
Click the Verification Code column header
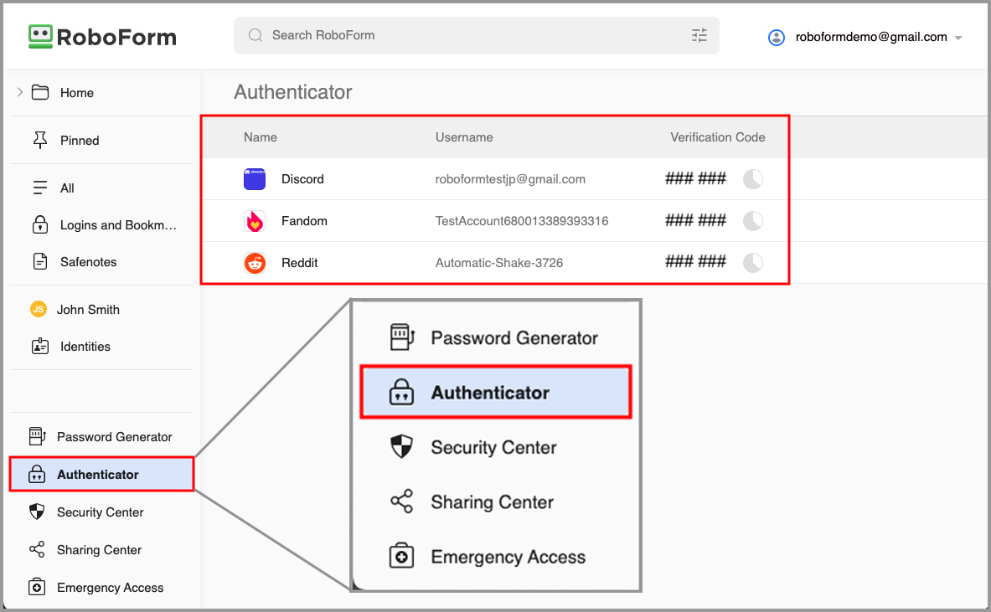[717, 137]
